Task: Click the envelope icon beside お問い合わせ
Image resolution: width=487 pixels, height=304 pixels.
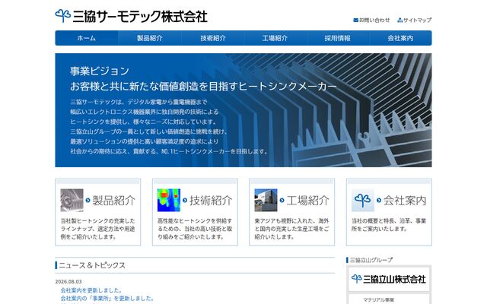Action: pyautogui.click(x=356, y=21)
